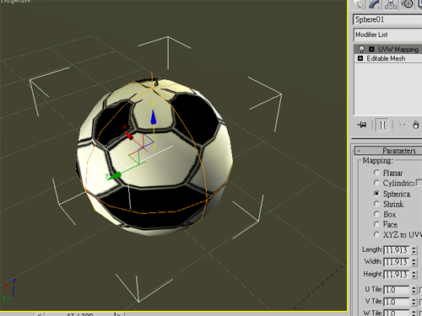Image resolution: width=422 pixels, height=316 pixels.
Task: Click the V Tile spinner arrows
Action: 414,302
